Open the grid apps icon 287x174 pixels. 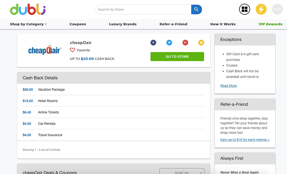244,9
